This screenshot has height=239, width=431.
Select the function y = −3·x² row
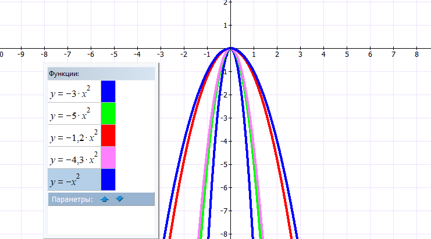[x=71, y=92]
